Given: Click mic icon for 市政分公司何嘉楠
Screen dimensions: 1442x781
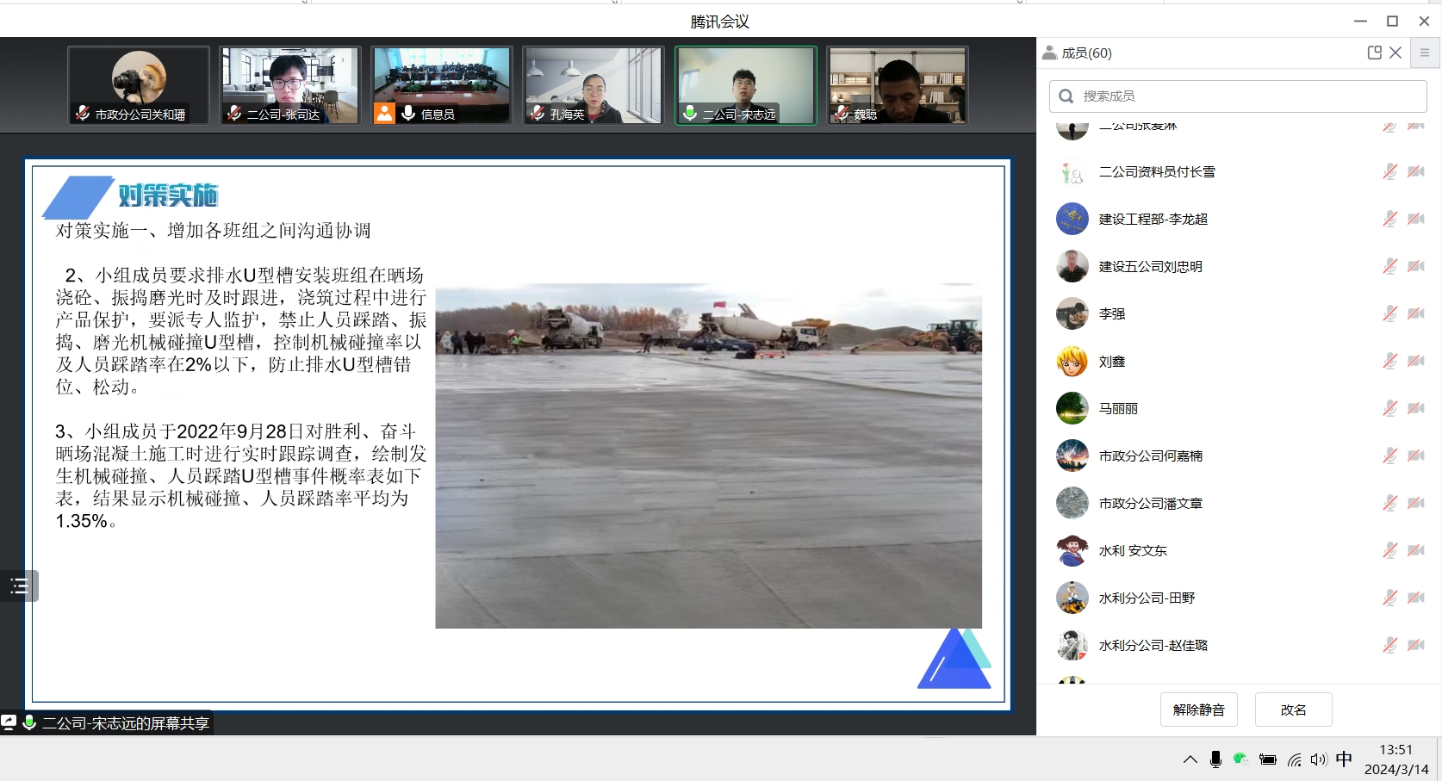Looking at the screenshot, I should 1389,456.
